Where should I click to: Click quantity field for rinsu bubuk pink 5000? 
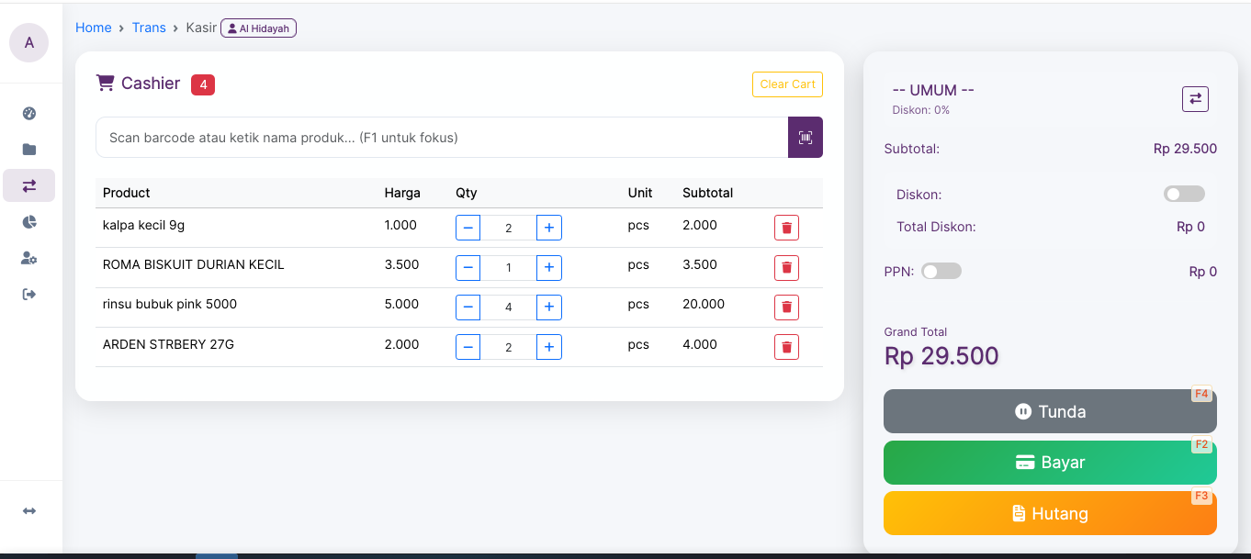509,307
